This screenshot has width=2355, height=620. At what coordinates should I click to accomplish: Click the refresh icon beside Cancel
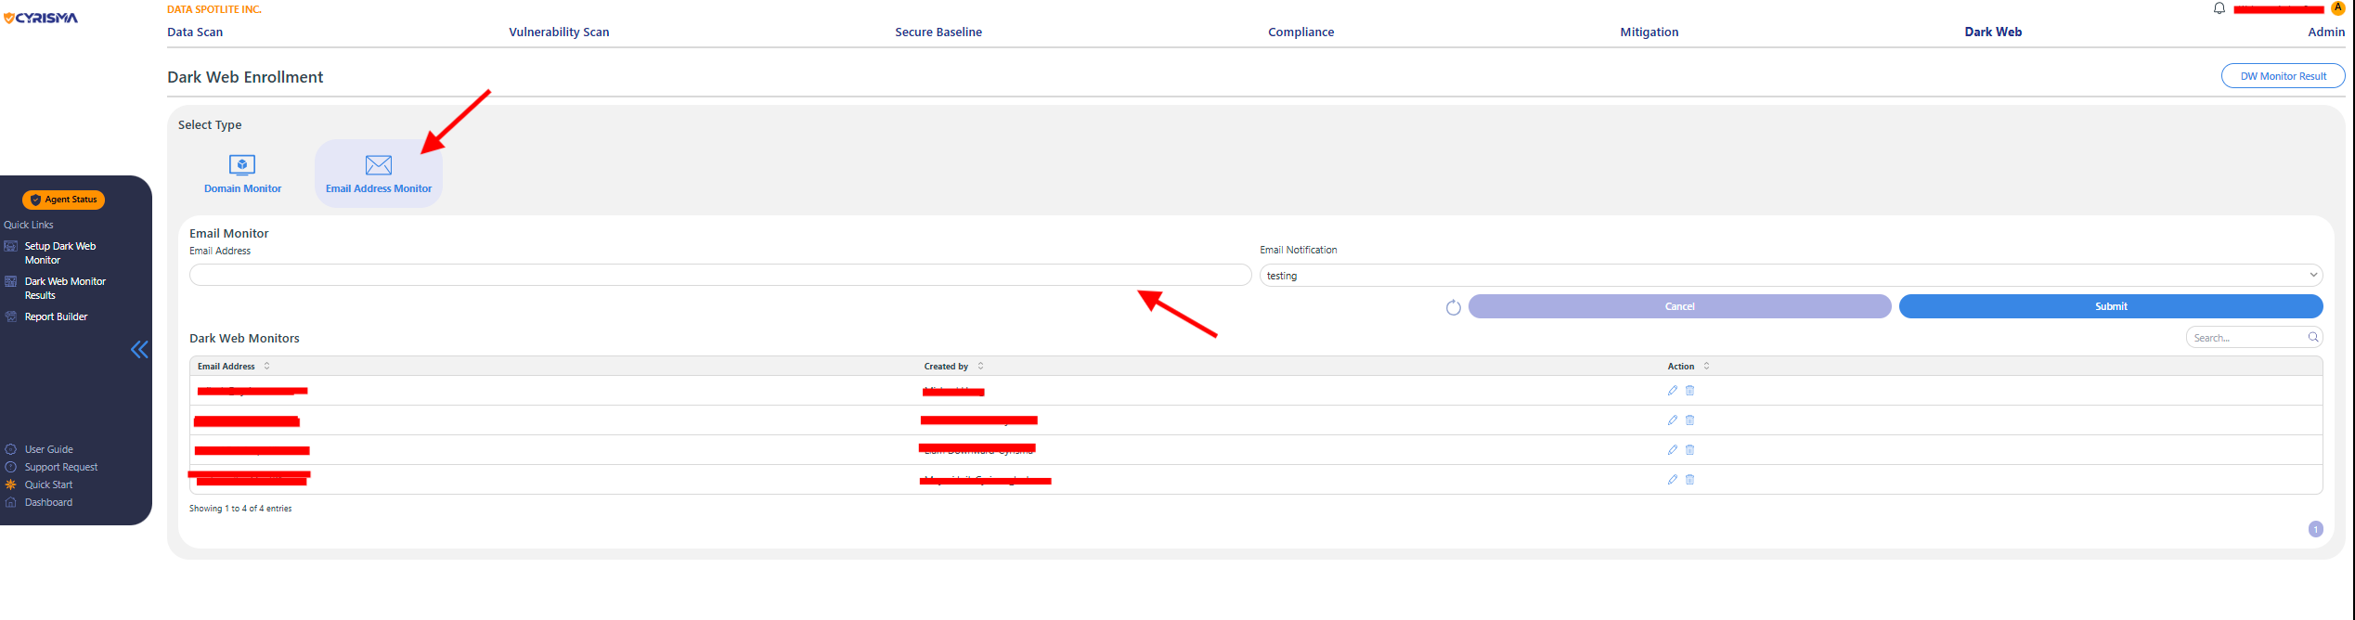1454,307
